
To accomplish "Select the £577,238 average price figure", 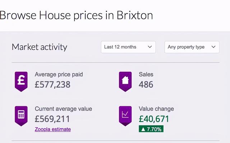I will (x=52, y=85).
